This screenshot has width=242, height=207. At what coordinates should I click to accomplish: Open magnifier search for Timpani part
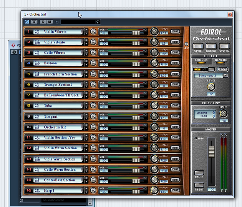(93, 117)
